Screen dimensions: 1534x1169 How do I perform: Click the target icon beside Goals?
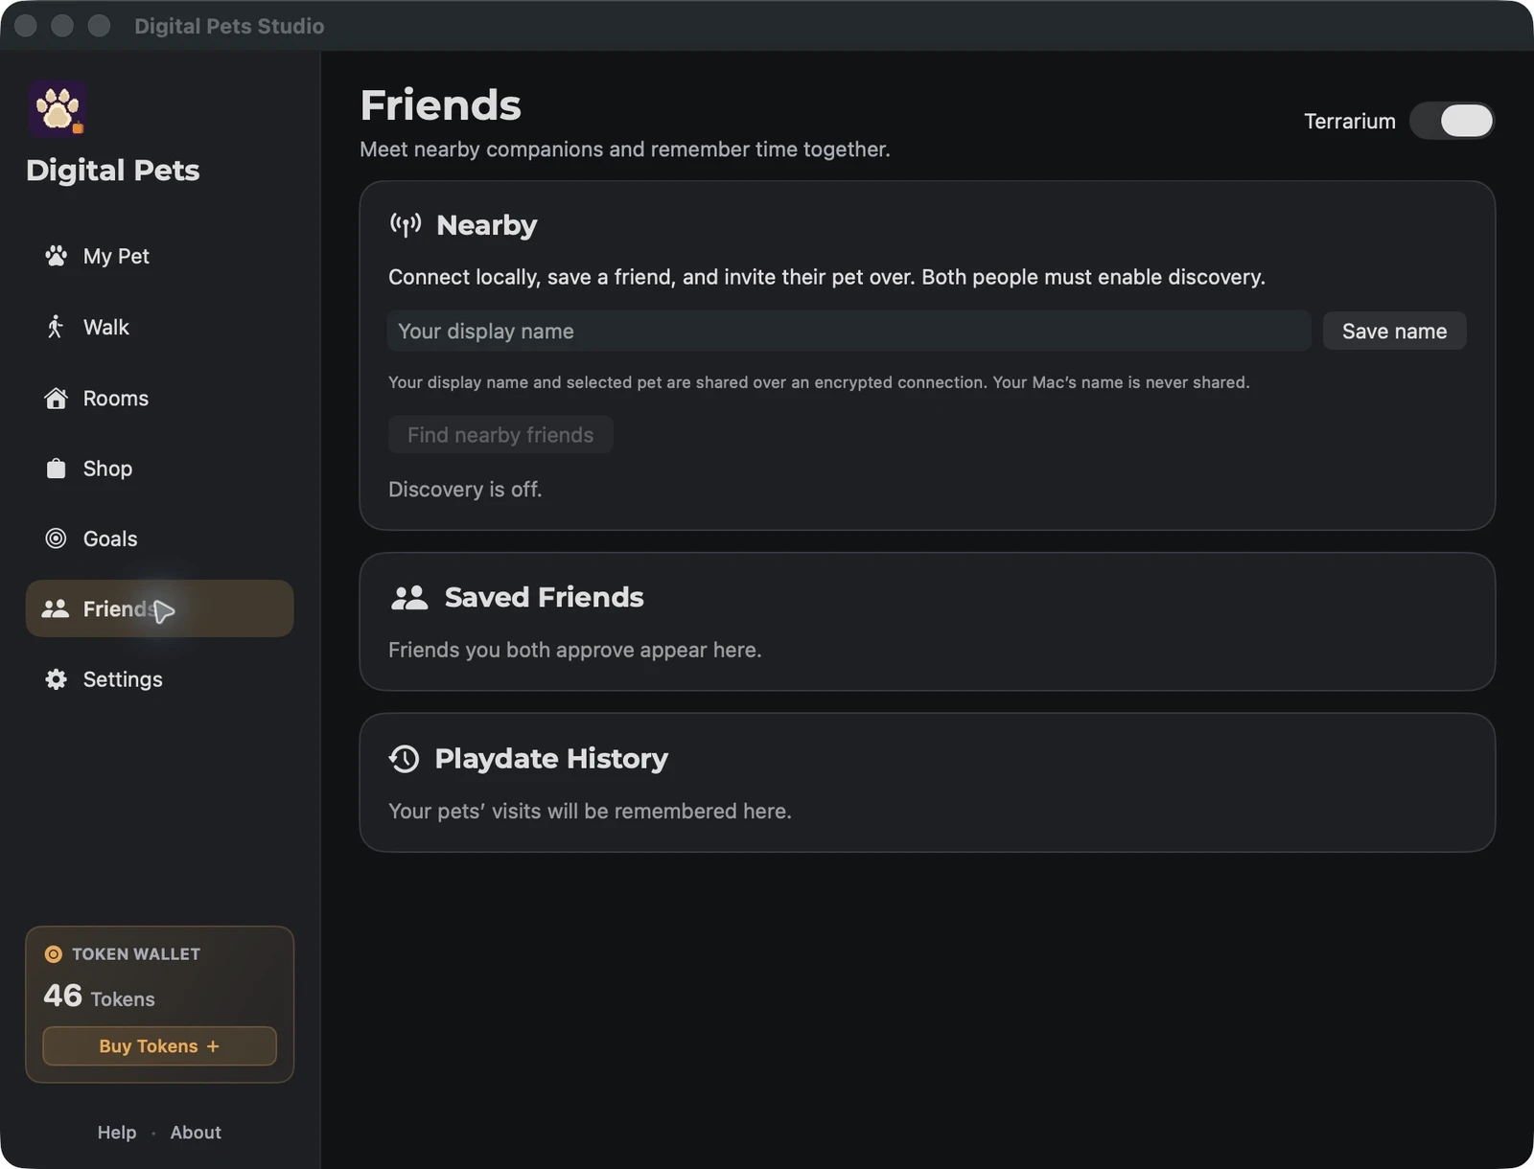(x=57, y=539)
